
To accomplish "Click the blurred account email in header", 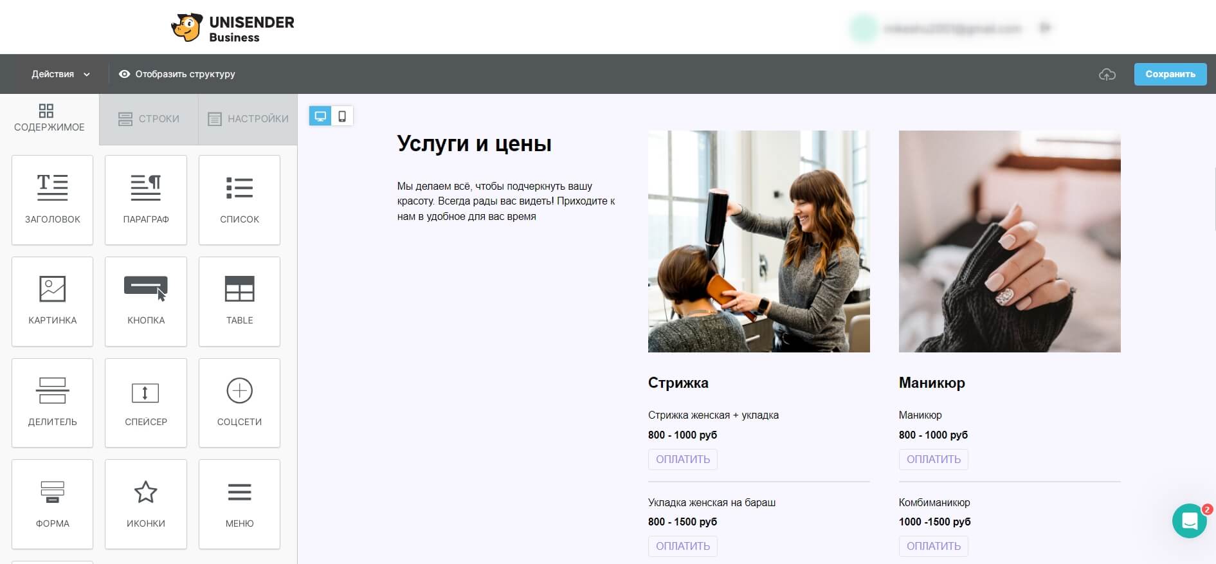I will [952, 28].
